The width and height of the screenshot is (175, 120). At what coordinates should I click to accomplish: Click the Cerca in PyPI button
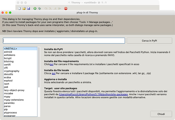point(149,40)
